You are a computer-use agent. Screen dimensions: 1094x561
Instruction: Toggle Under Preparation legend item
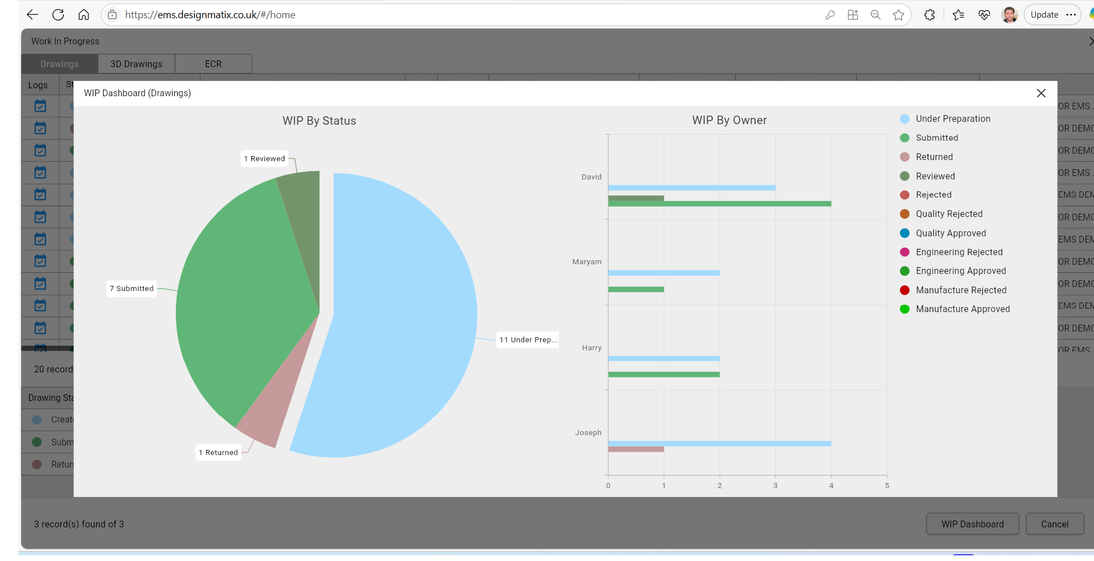953,119
